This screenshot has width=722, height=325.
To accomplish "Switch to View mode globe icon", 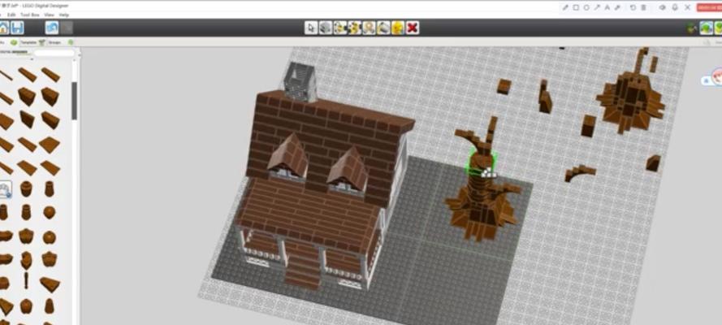I will 707,28.
